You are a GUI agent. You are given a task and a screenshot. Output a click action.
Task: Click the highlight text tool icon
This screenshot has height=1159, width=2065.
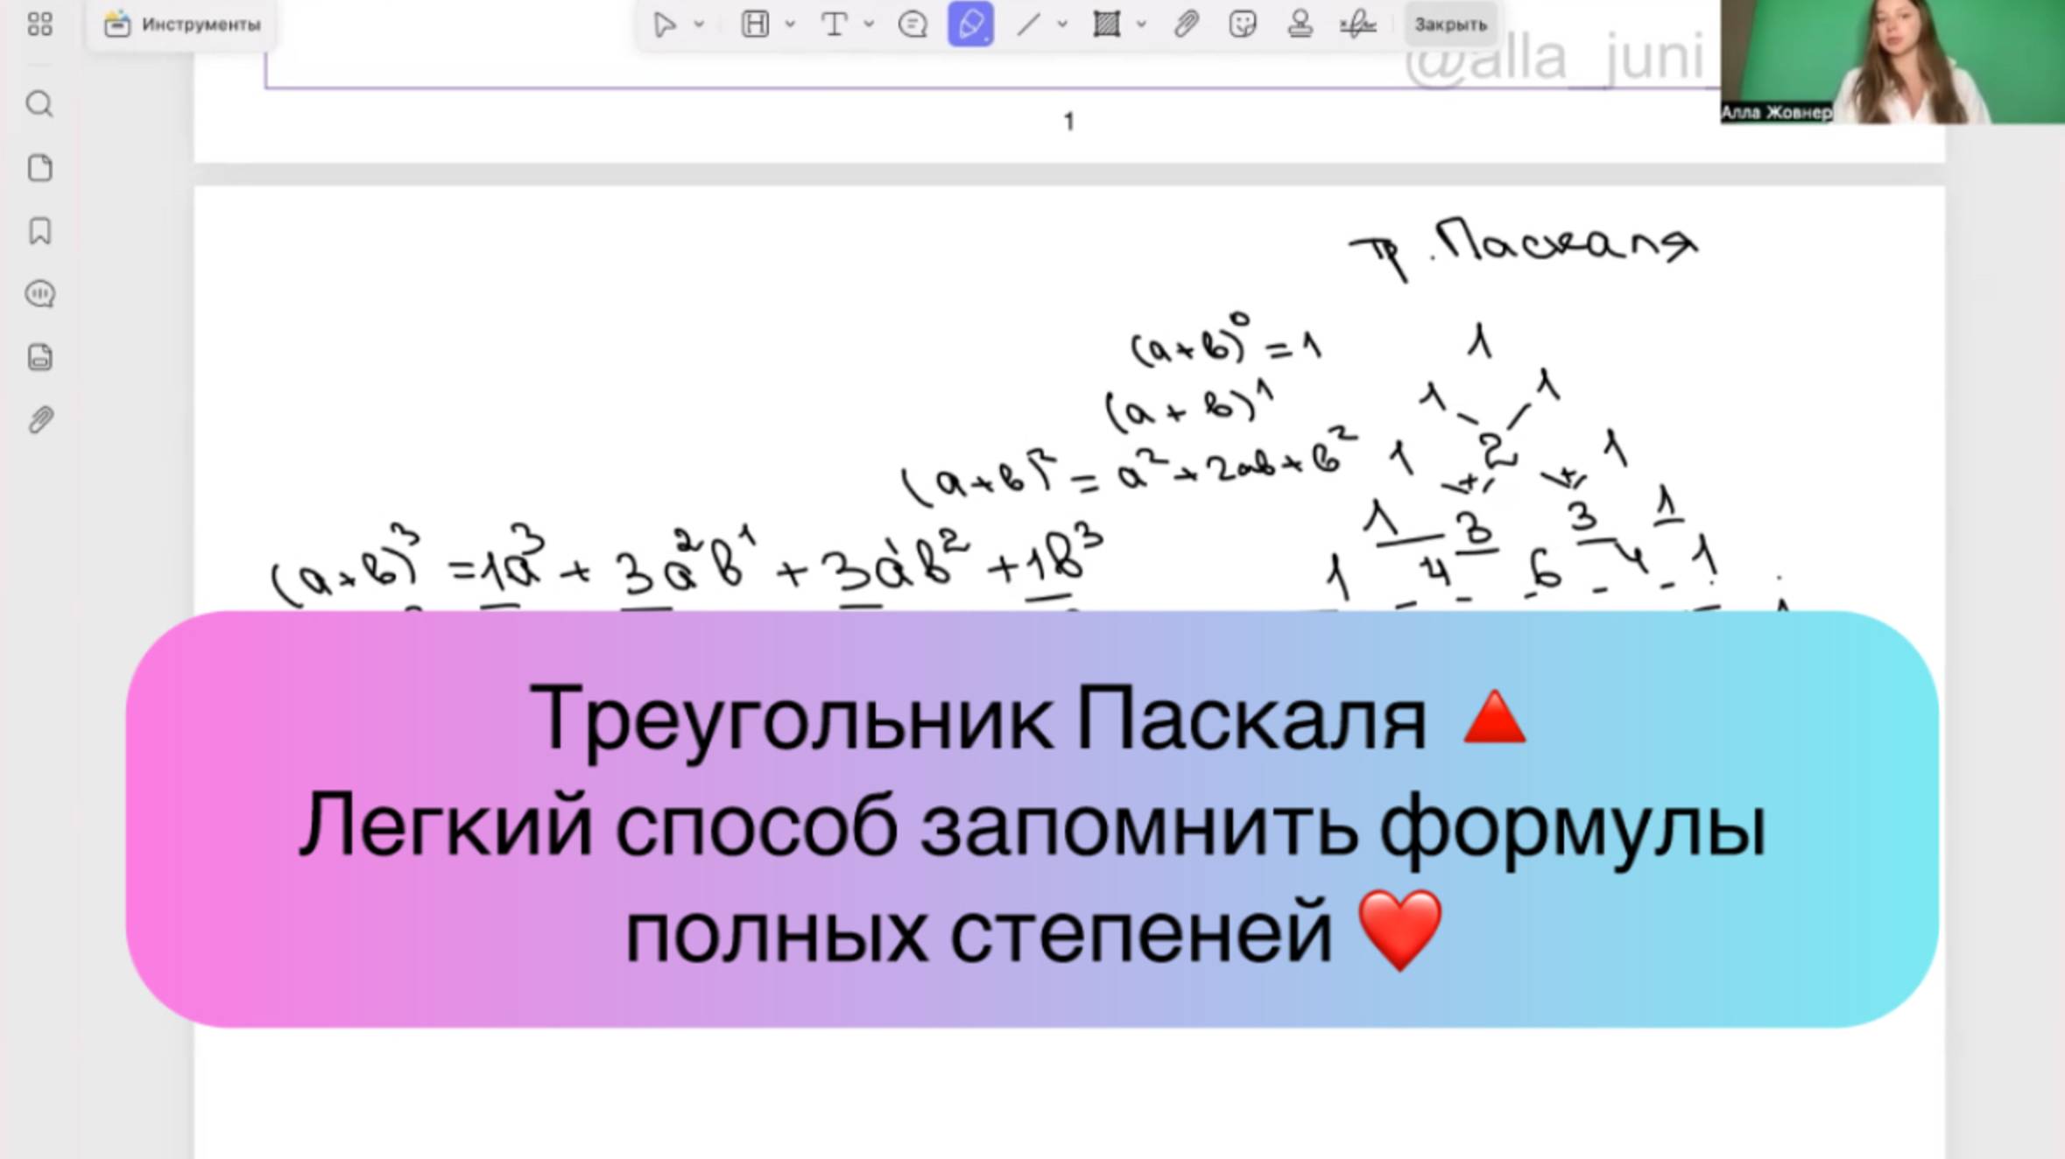click(x=755, y=25)
